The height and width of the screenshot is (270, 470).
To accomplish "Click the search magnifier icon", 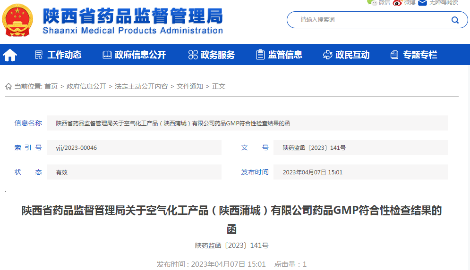I will (455, 20).
